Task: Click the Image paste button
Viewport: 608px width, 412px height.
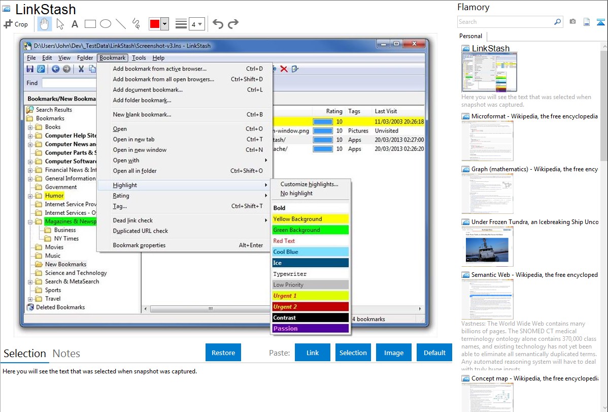Action: (x=394, y=353)
